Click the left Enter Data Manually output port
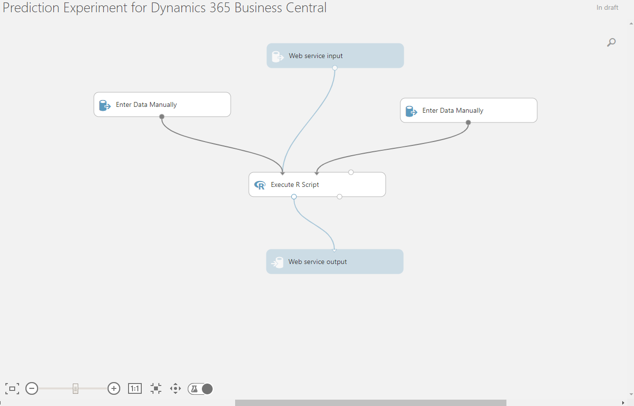Viewport: 634px width, 406px height. pos(162,117)
